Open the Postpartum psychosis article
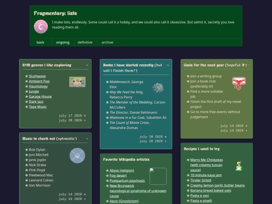272x204 pixels. point(127,181)
